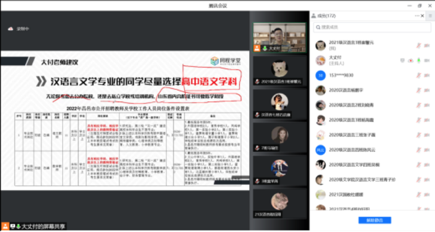Click the red cloud recording icon of 大丈付
This screenshot has width=435, height=232.
[x=411, y=60]
